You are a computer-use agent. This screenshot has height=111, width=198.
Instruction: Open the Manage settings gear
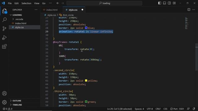pyautogui.click(x=4, y=102)
